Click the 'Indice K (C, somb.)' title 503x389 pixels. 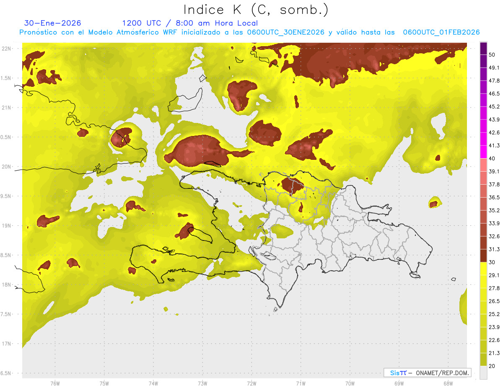(256, 10)
